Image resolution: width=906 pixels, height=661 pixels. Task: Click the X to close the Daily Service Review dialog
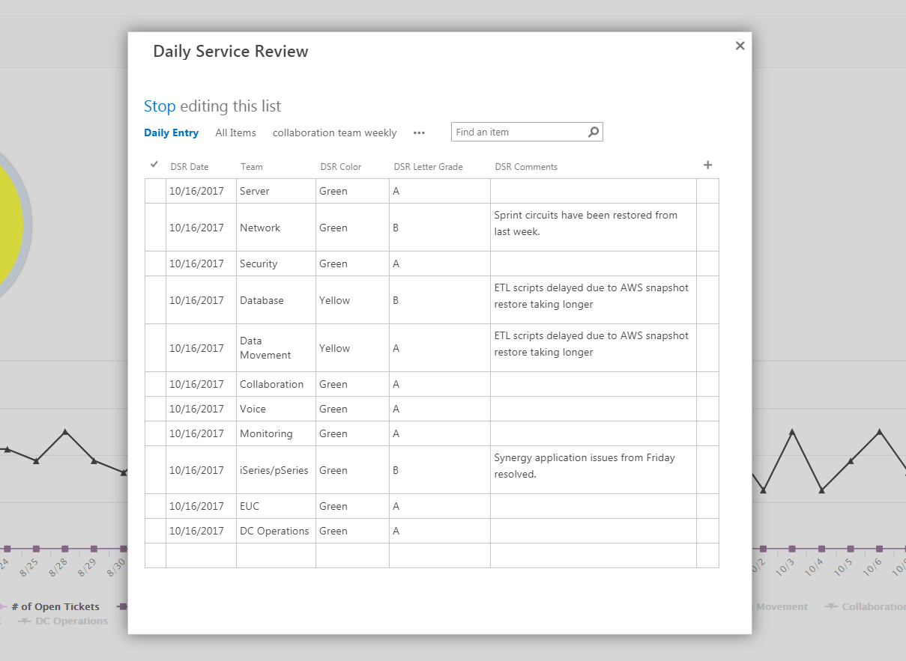pyautogui.click(x=740, y=46)
